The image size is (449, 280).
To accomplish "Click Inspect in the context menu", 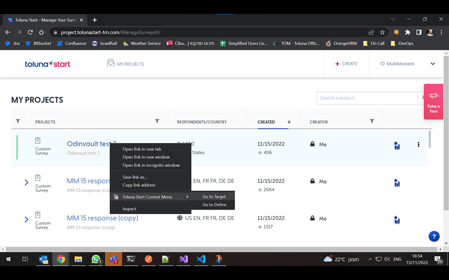I will pos(129,208).
